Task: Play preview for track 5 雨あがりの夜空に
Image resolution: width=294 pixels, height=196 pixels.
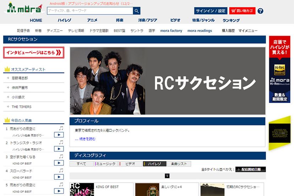Action: click(59, 191)
